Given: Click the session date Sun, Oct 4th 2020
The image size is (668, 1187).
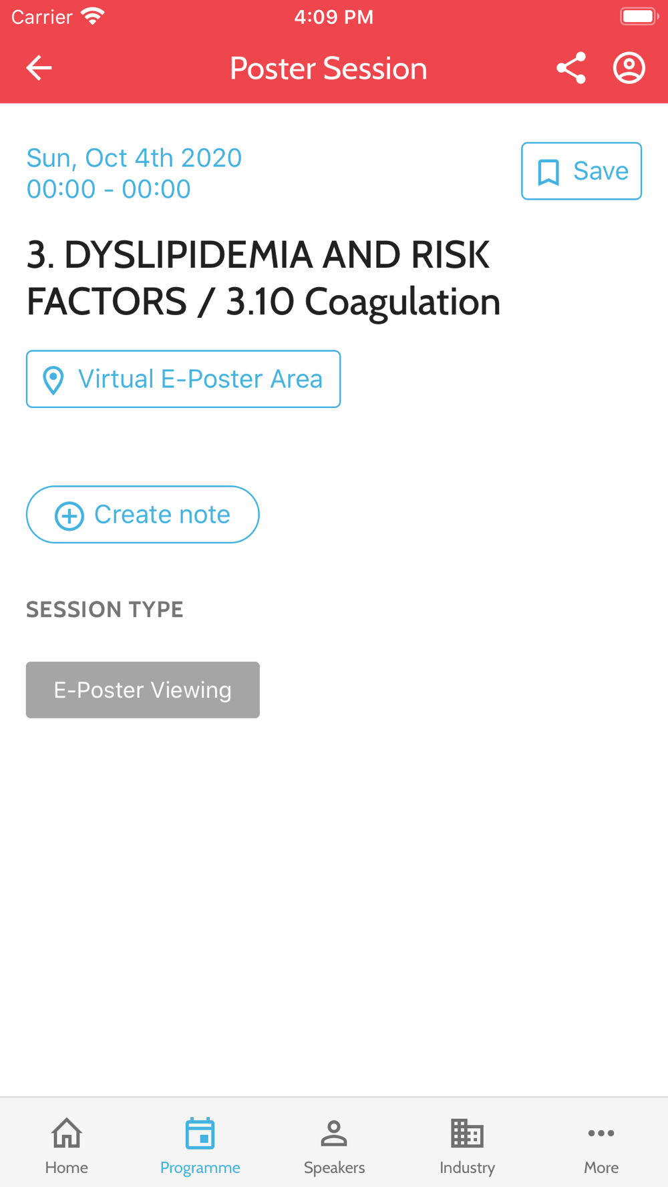Looking at the screenshot, I should point(134,158).
